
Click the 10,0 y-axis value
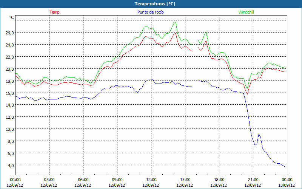pos(10,129)
